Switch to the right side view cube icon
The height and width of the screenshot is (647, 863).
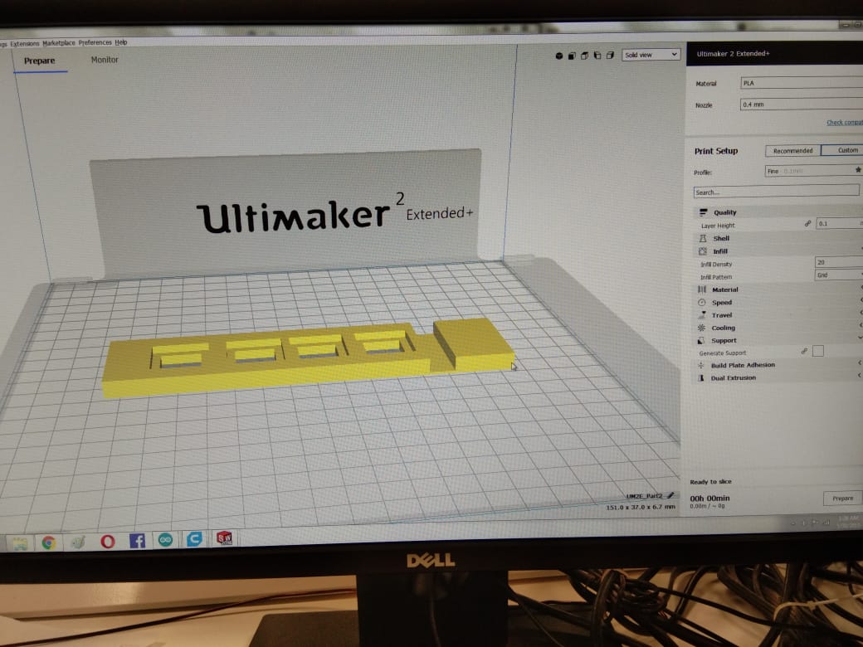[610, 56]
